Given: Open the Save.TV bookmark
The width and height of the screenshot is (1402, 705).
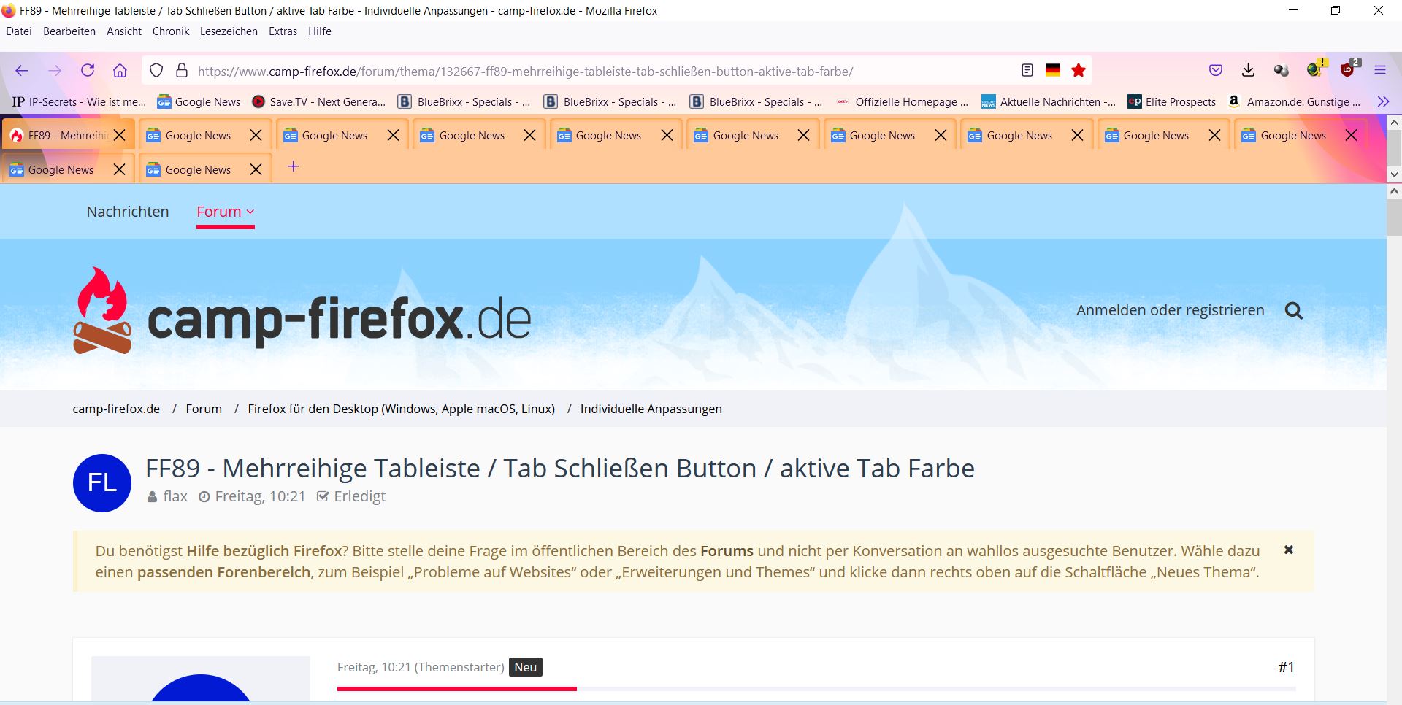Looking at the screenshot, I should (x=318, y=102).
